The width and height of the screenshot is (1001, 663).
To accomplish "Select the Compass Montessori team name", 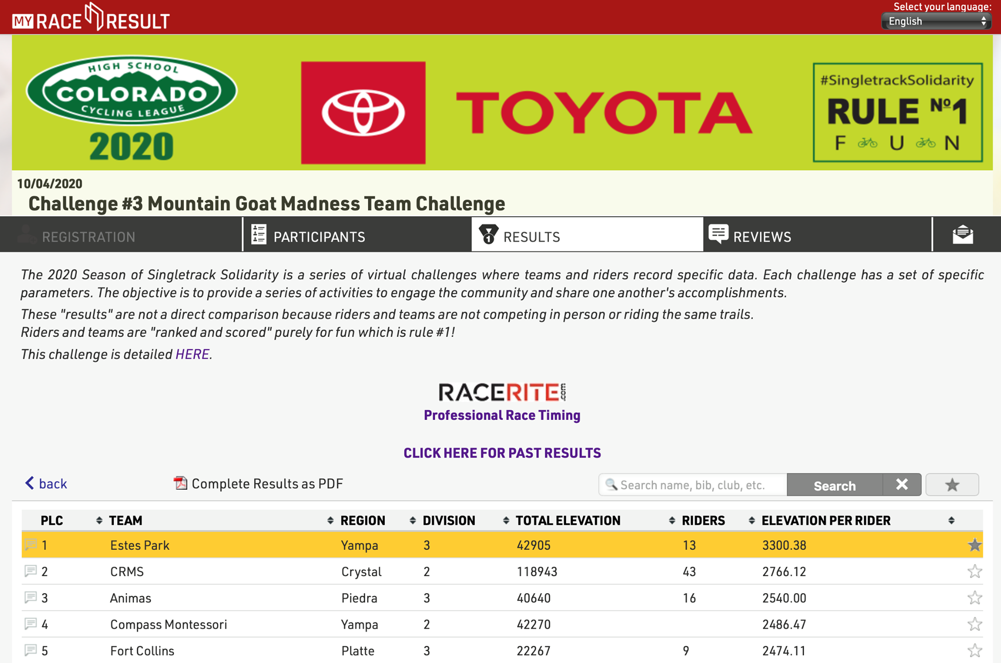I will pos(169,624).
